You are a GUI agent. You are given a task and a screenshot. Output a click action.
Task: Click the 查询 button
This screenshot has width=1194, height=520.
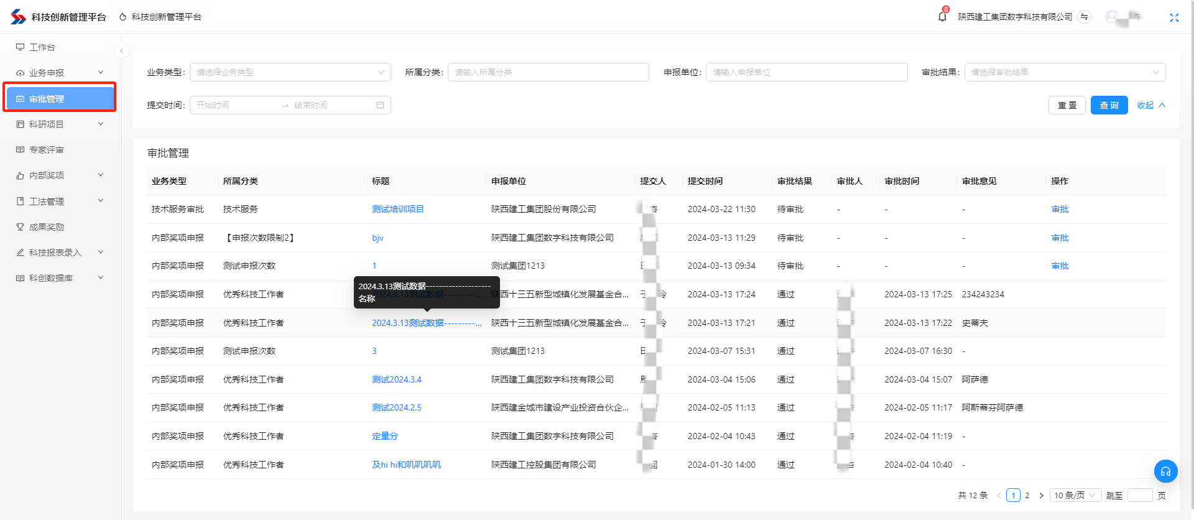[1109, 105]
